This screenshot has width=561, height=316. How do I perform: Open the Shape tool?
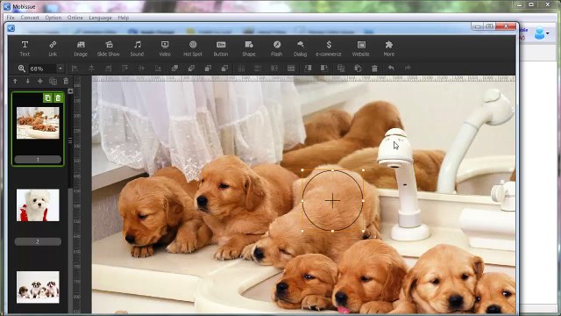point(249,48)
